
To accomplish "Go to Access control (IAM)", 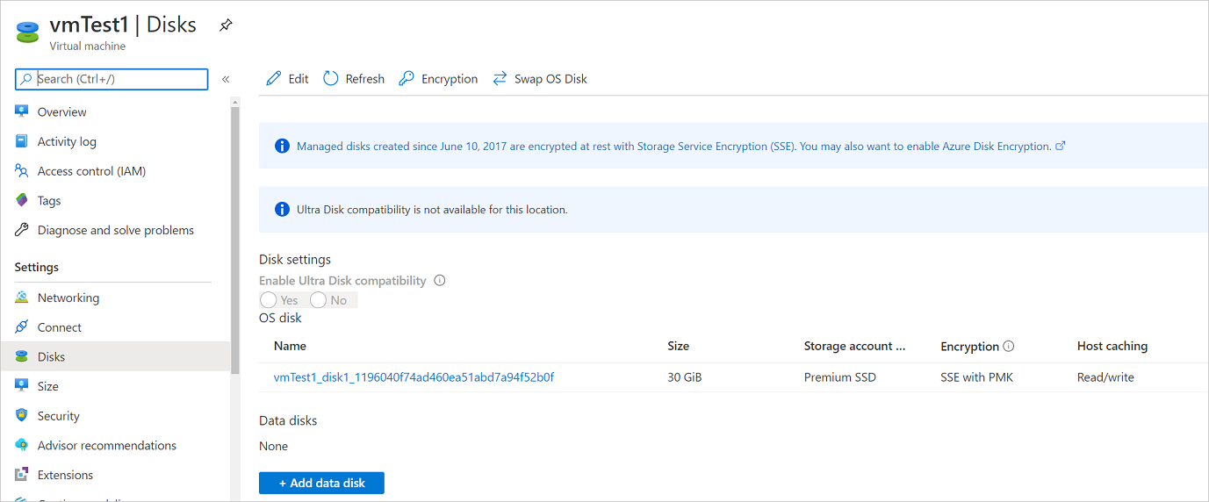I will coord(91,171).
